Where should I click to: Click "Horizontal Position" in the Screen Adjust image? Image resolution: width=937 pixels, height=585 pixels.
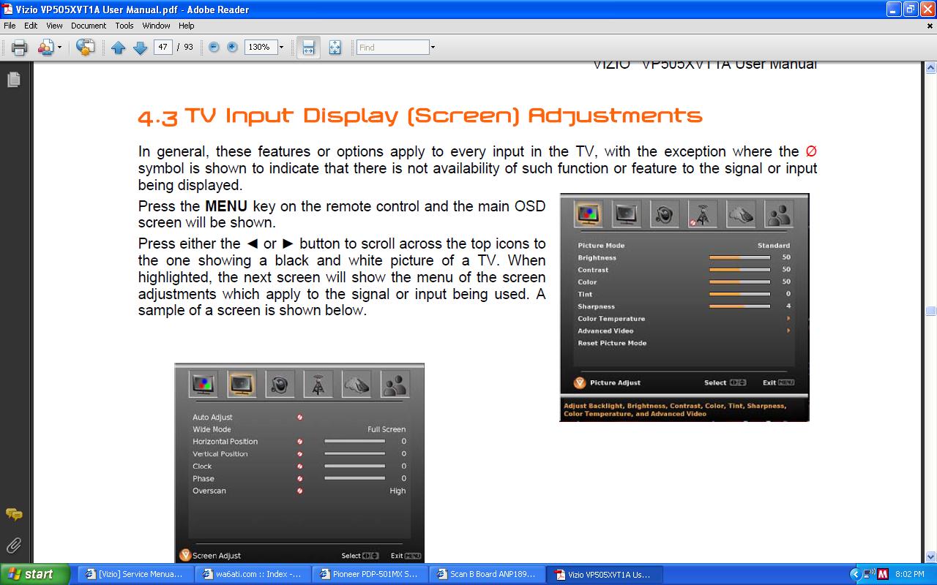pyautogui.click(x=225, y=442)
